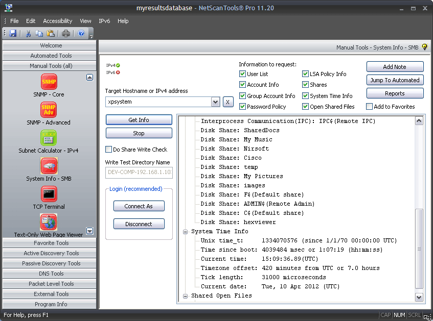The image size is (433, 321).
Task: Click the Print toolbar icon
Action: coord(66,33)
